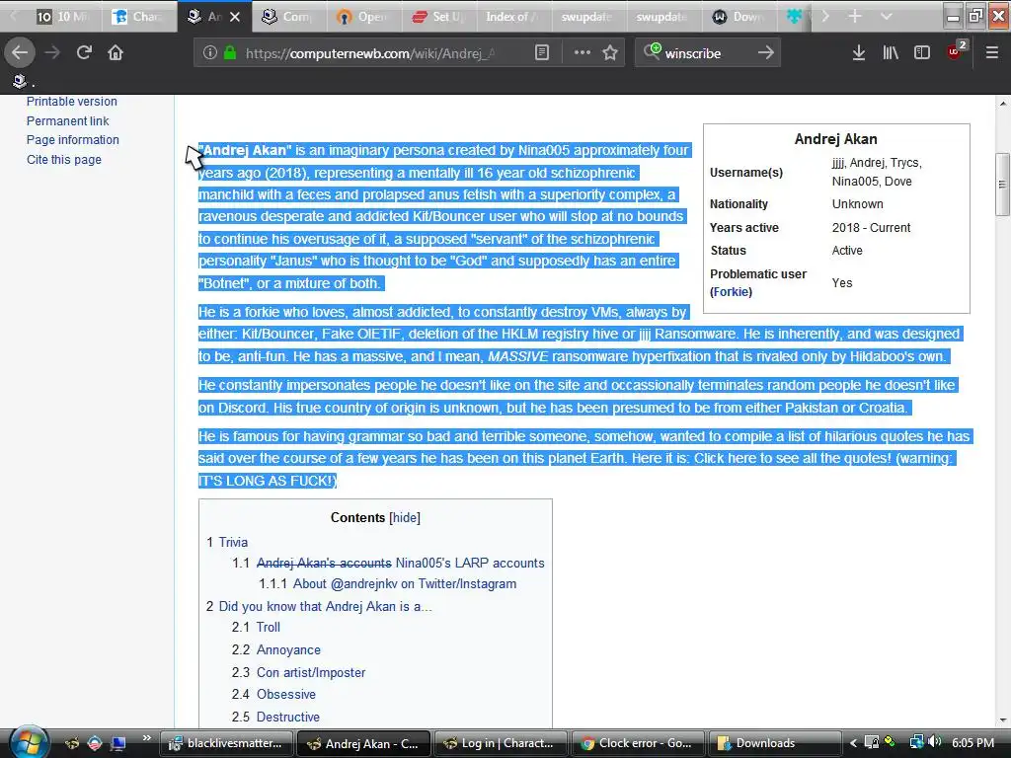
Task: Open the Downloads taskbar window
Action: 775,743
